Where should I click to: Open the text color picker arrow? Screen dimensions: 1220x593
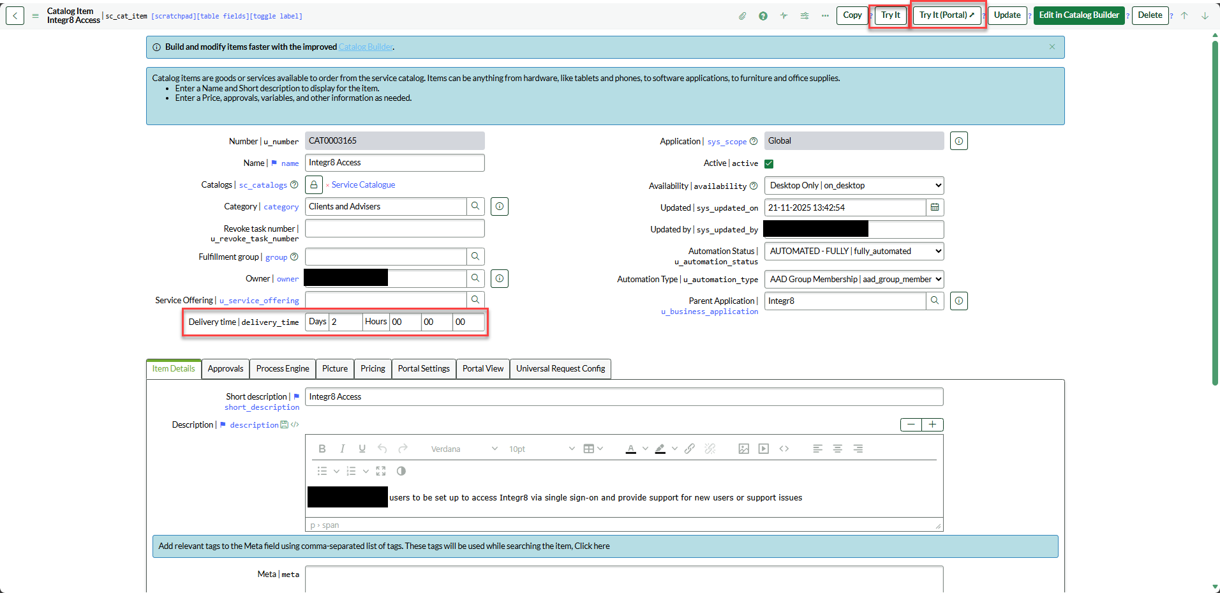645,449
